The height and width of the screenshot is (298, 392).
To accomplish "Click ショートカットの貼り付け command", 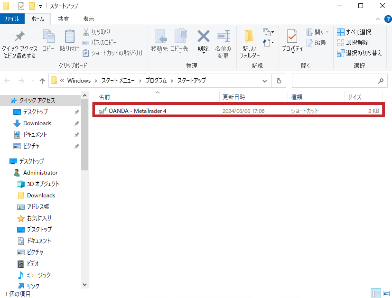I will [113, 53].
